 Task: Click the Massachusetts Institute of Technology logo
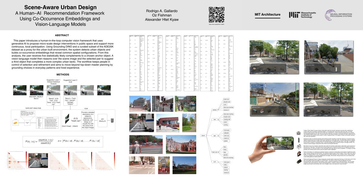point(302,15)
